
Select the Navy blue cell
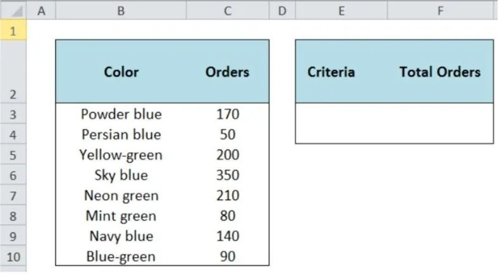tap(121, 236)
